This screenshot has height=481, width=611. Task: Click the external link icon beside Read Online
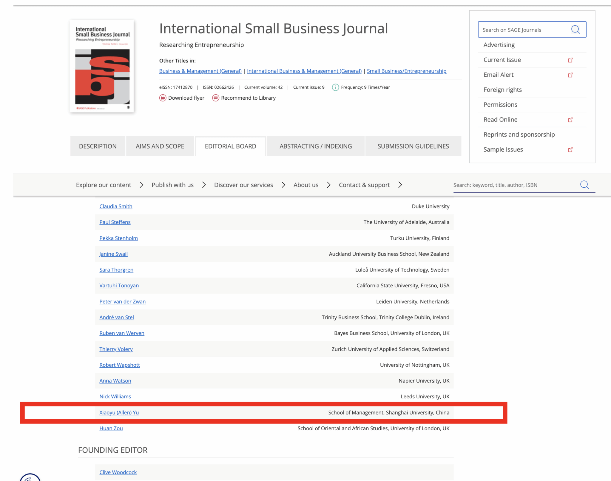point(570,120)
